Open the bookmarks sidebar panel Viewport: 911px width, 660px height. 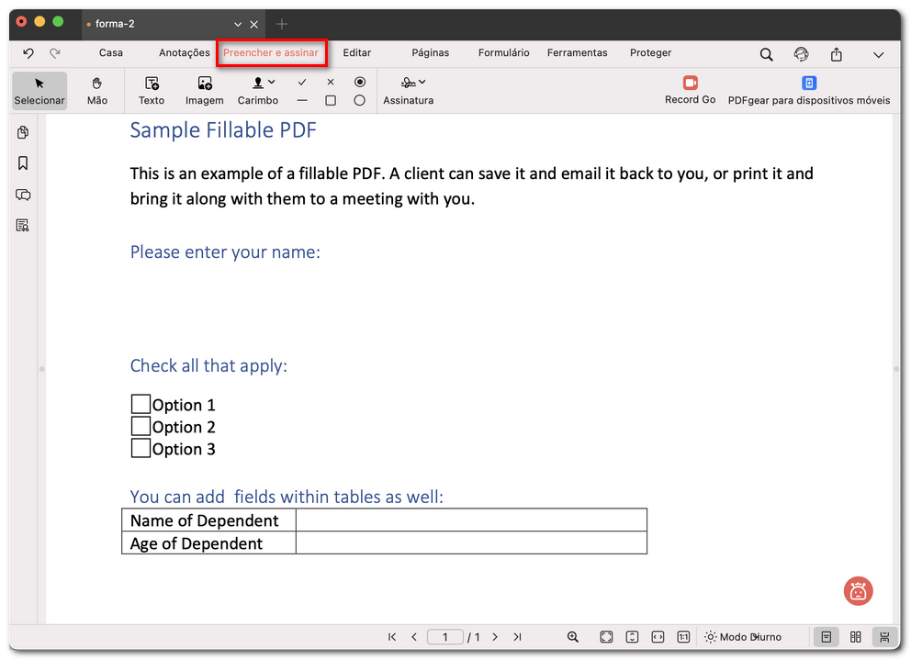23,163
